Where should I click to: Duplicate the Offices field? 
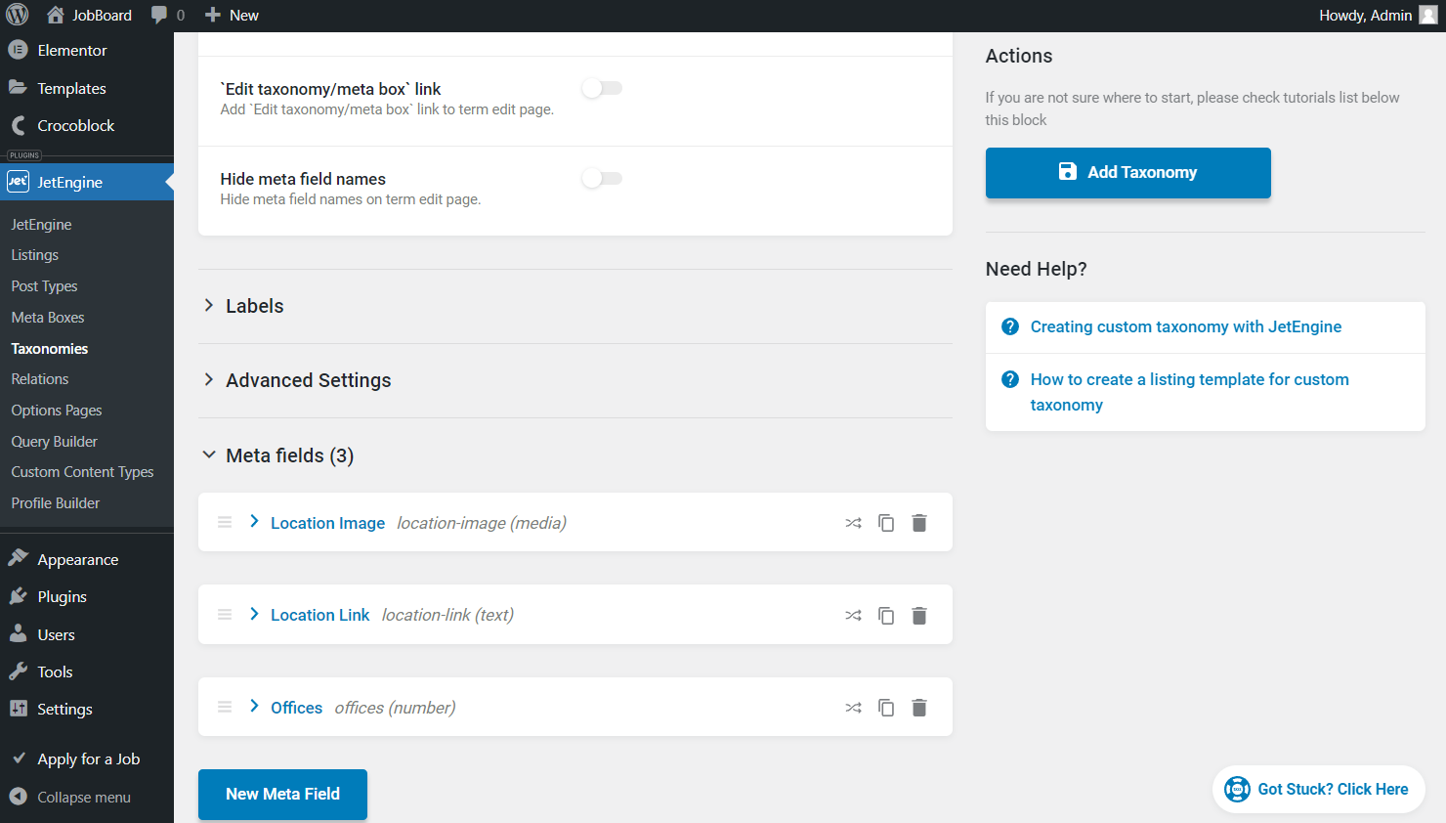[886, 708]
